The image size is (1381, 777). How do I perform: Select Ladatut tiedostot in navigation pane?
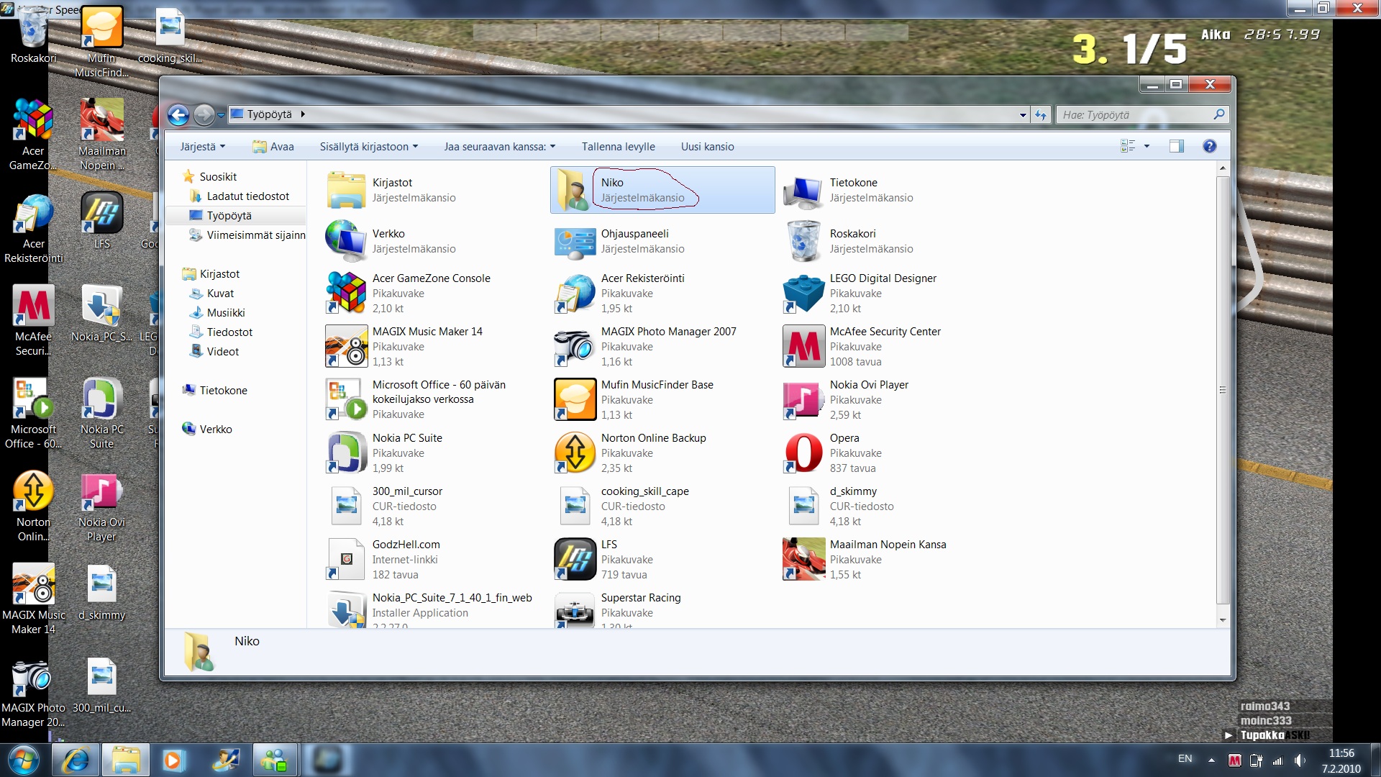point(247,196)
